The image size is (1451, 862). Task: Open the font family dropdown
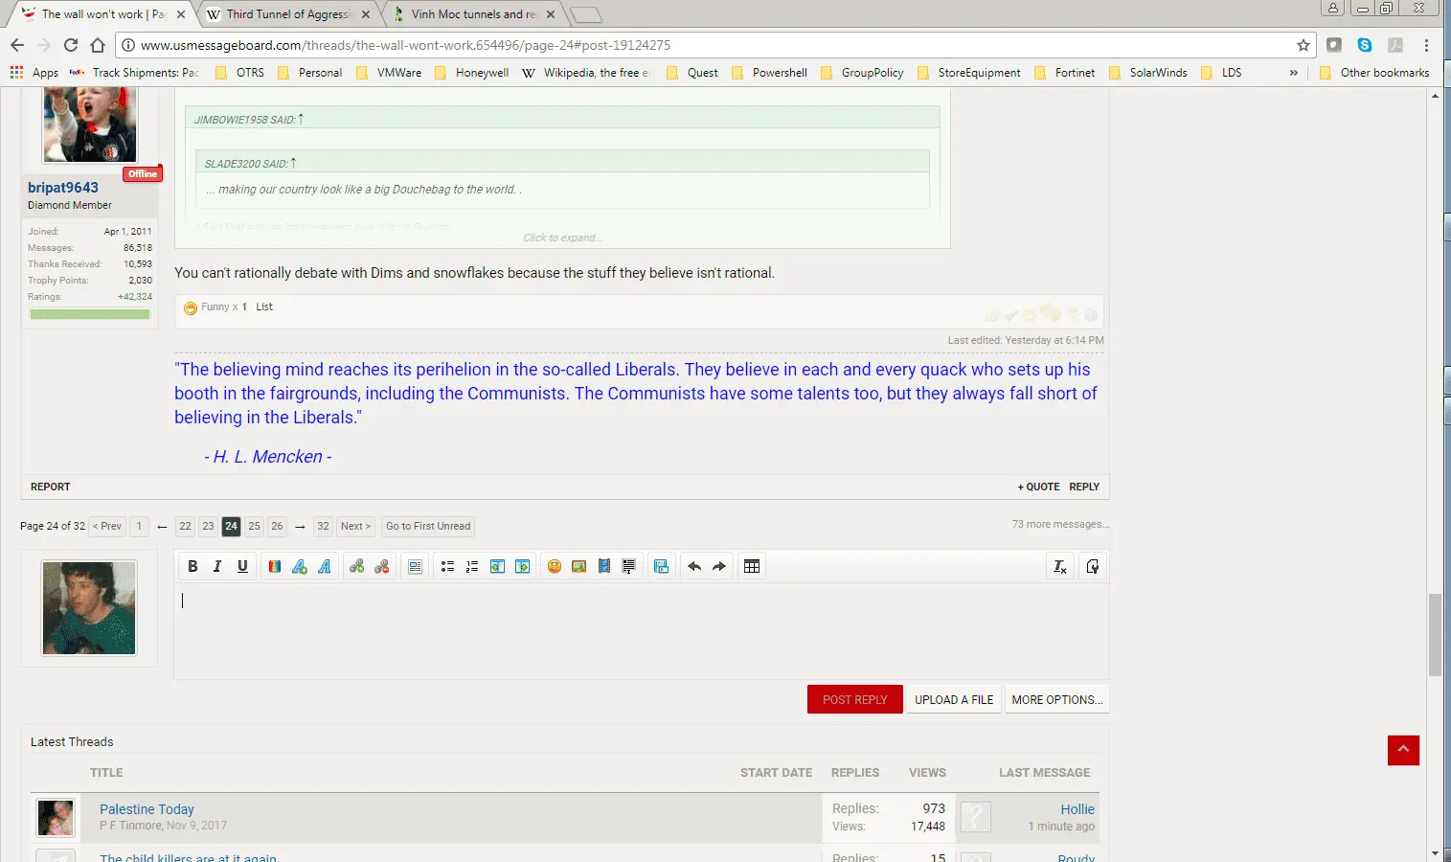coord(325,567)
